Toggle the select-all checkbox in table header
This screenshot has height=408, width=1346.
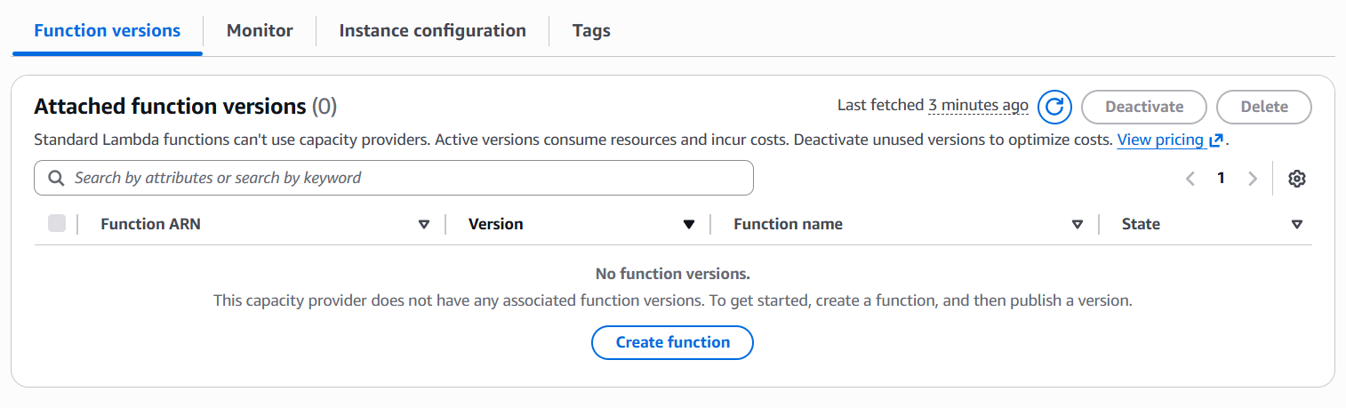tap(57, 224)
